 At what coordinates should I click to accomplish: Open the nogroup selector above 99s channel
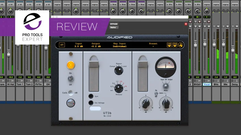225,5
